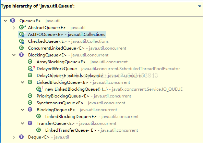The image size is (203, 144).
Task: Click the anonymous new LinkedBlockingQueue() icon
Action: tap(40, 89)
